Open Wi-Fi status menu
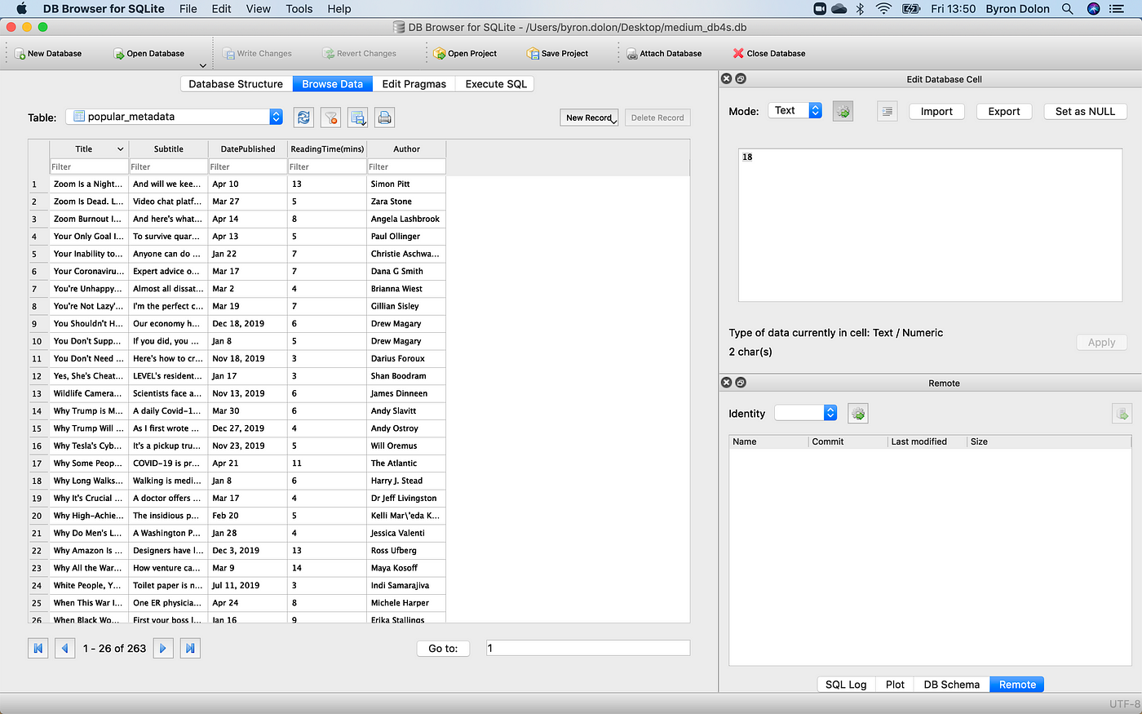Image resolution: width=1142 pixels, height=714 pixels. click(884, 9)
